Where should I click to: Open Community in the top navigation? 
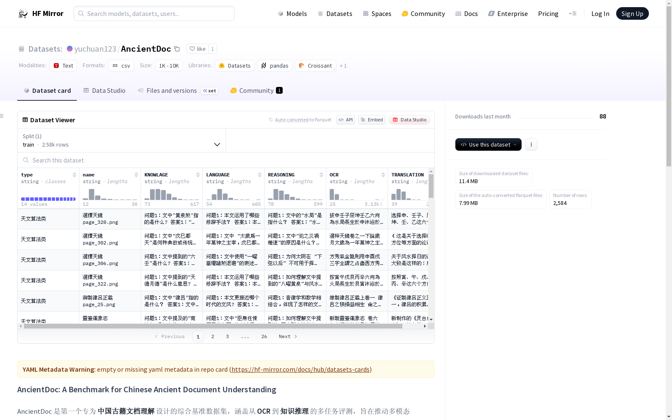pyautogui.click(x=423, y=13)
